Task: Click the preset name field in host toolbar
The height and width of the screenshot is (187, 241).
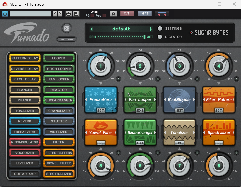Action: click(x=30, y=14)
